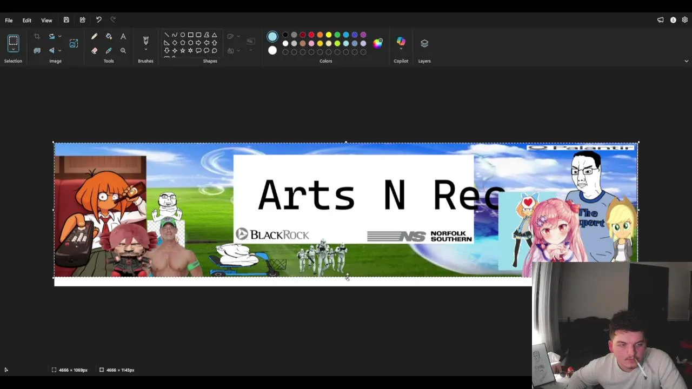Screen dimensions: 692x389
Task: Open the Edit menu
Action: tap(26, 21)
